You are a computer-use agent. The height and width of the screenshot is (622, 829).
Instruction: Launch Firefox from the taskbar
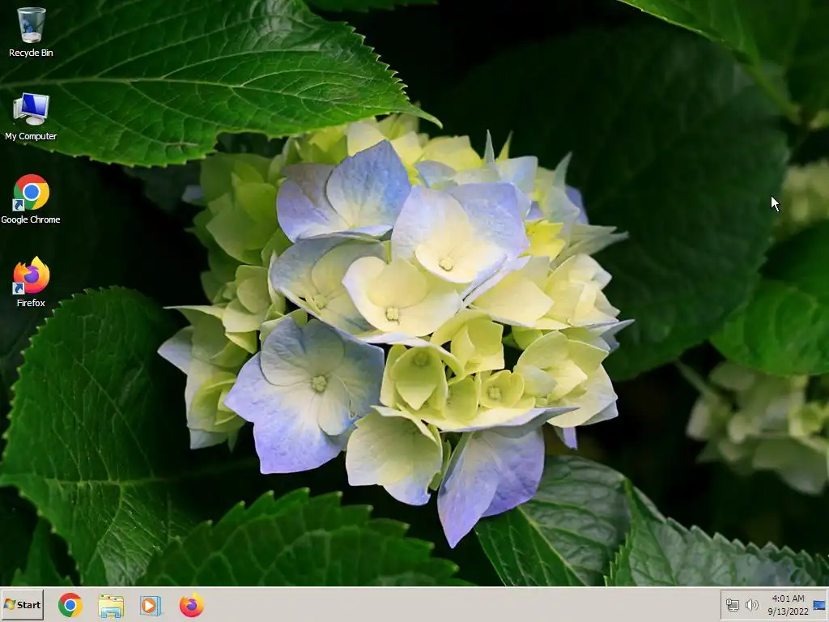pyautogui.click(x=191, y=605)
